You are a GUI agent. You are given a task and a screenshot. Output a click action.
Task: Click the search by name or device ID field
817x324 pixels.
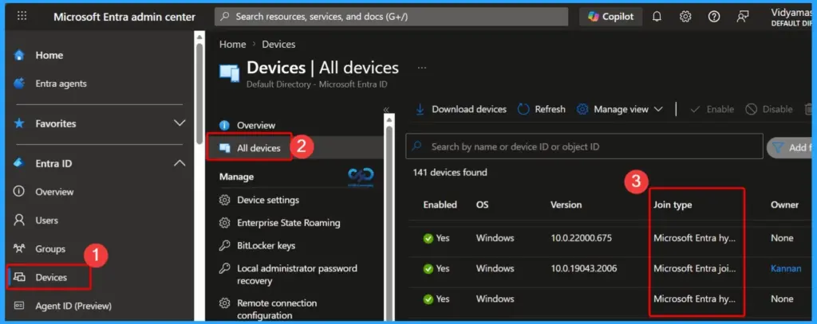point(585,146)
